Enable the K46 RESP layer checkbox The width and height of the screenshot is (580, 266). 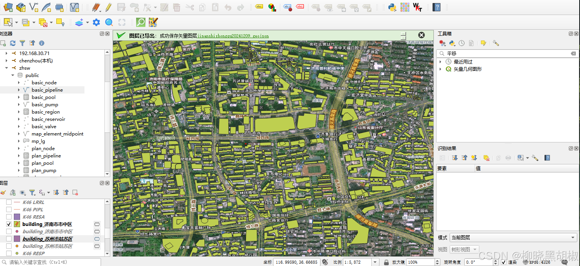9,253
